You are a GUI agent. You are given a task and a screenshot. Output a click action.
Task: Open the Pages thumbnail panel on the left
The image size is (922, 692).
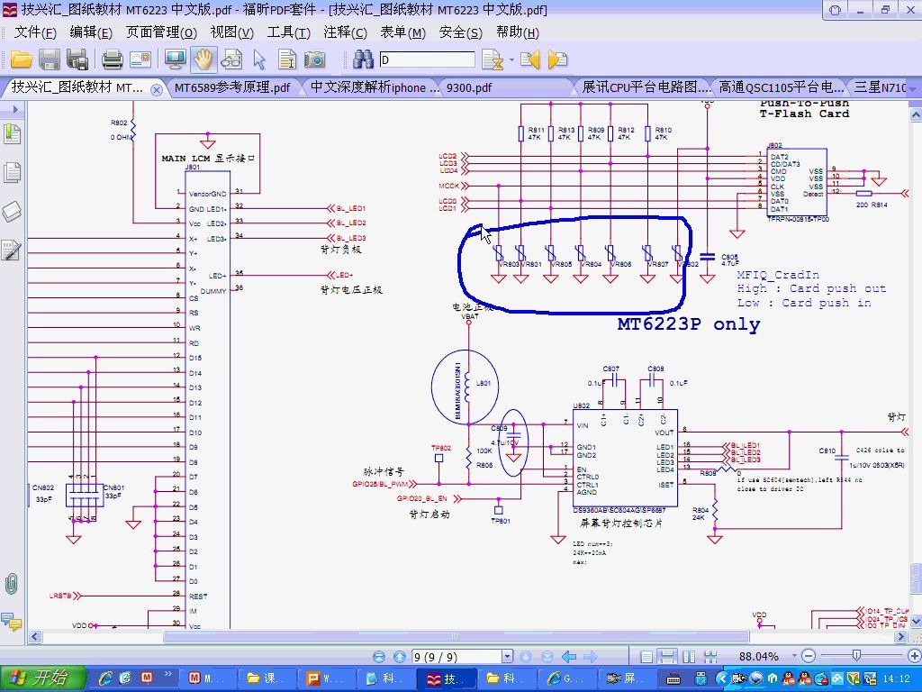coord(12,171)
